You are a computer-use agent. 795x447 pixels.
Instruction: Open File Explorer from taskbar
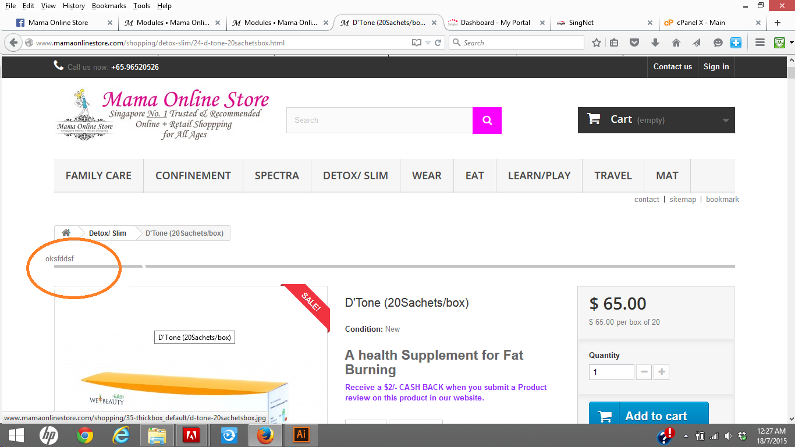[157, 435]
